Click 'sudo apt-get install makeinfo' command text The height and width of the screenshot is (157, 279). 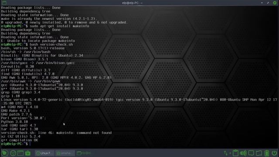[x=59, y=26]
